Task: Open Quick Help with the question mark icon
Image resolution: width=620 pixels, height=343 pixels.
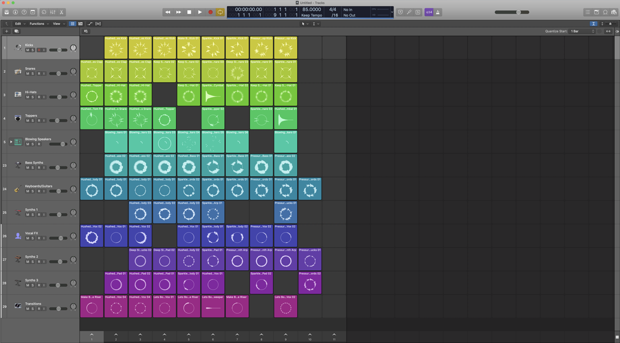Action: 24,12
